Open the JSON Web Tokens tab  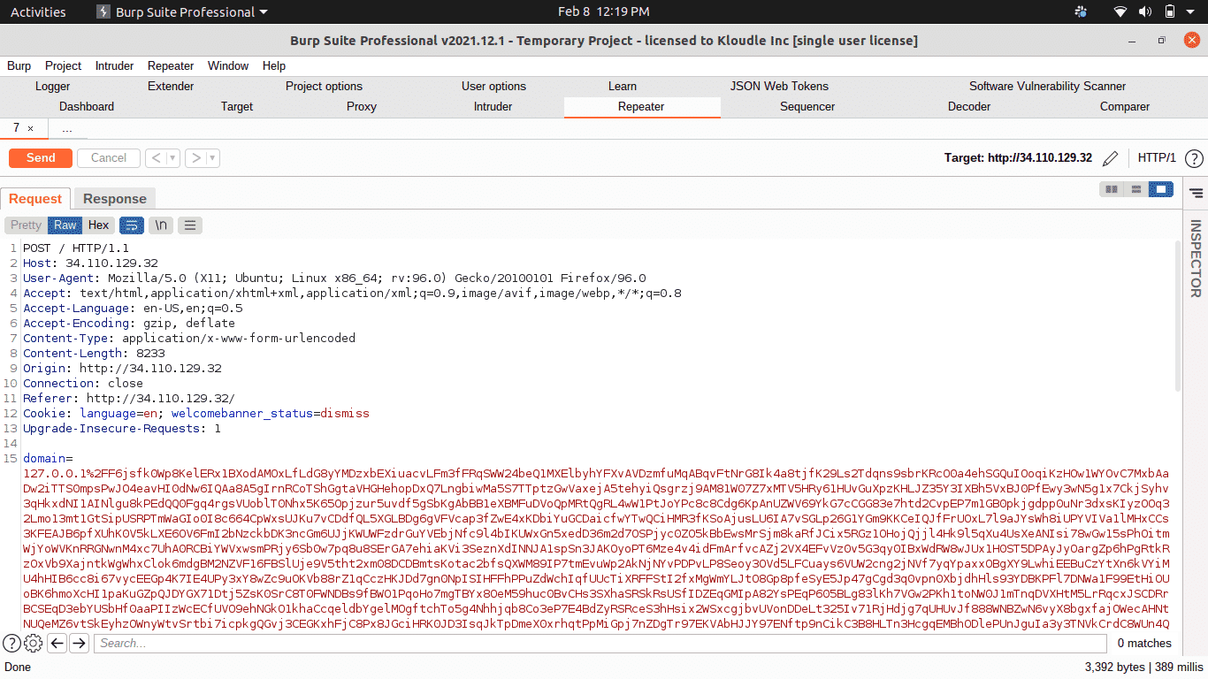[779, 87]
